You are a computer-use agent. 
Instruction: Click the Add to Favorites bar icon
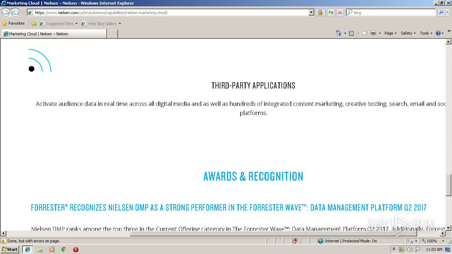click(x=34, y=24)
